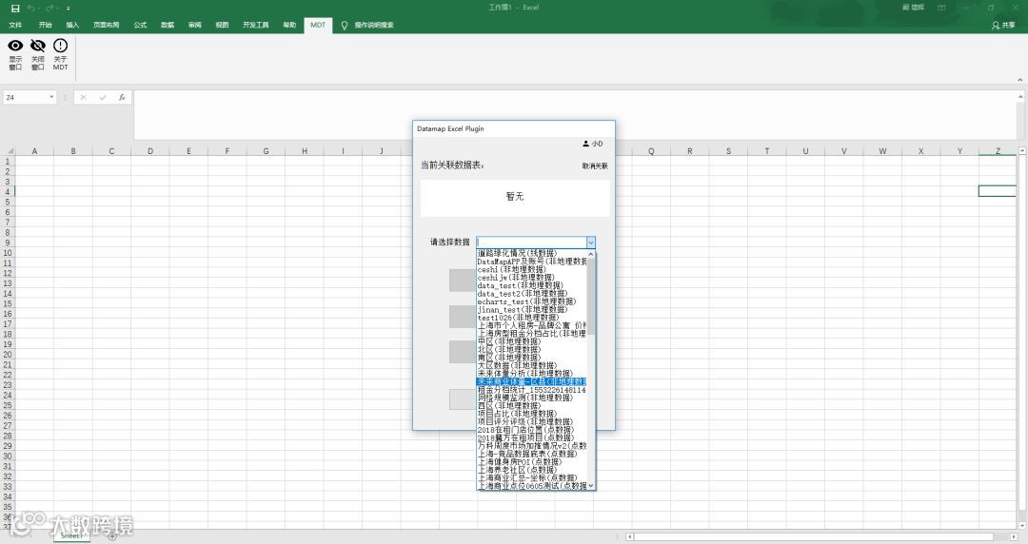1028x544 pixels.
Task: Click the 共享 share button
Action: (x=1004, y=25)
